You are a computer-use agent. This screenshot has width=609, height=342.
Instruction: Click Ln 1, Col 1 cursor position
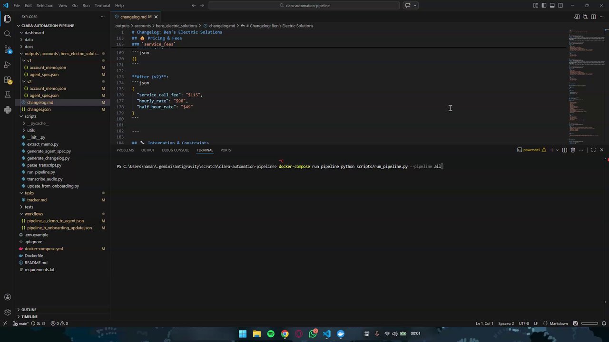(x=484, y=323)
